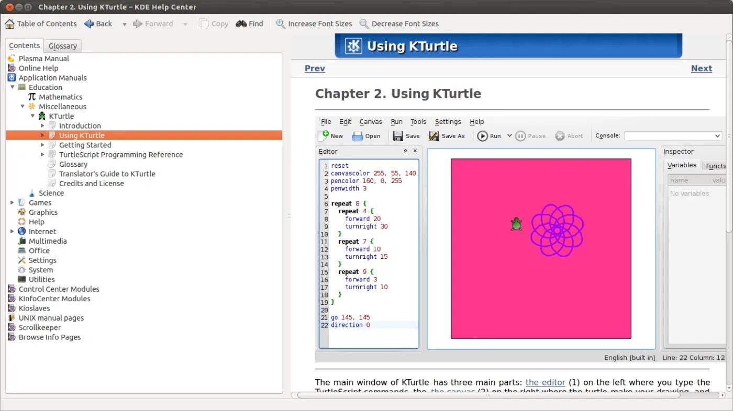Click the flask icon beside Science
This screenshot has width=733, height=411.
32,193
